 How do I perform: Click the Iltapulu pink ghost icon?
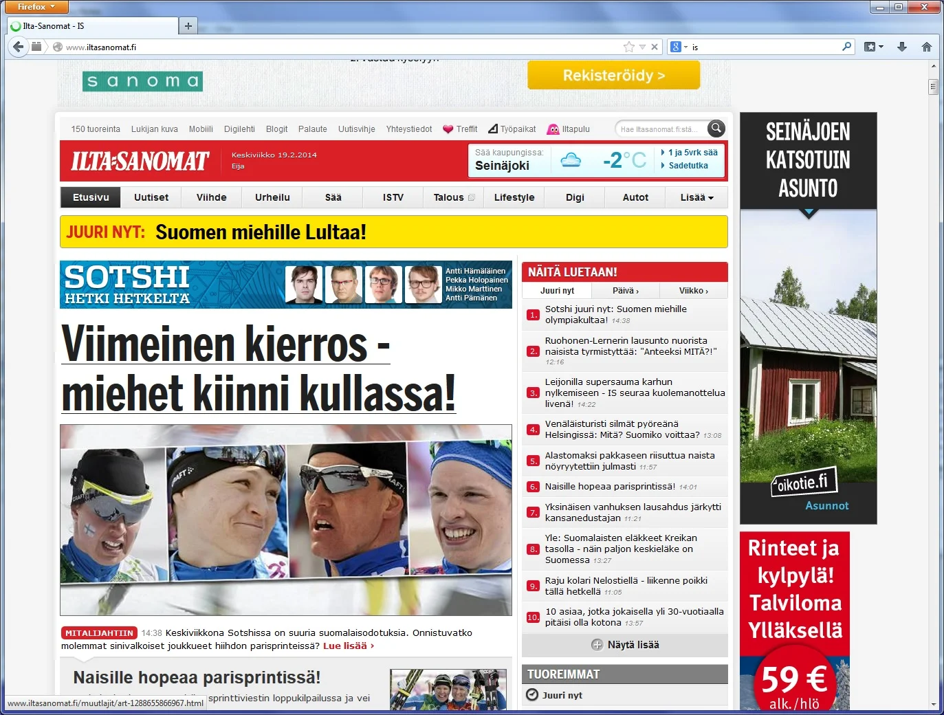[x=553, y=129]
